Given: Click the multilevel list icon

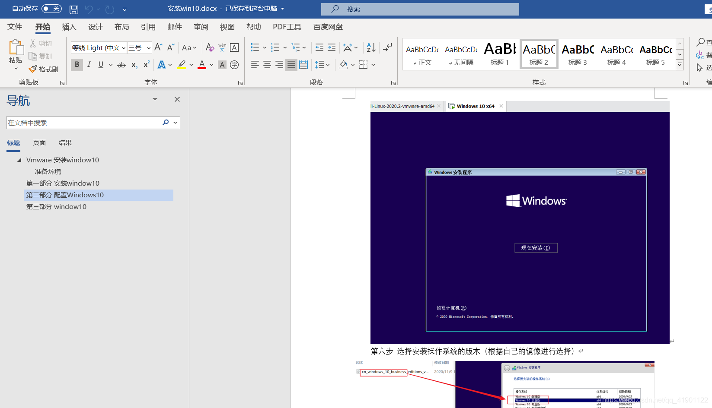Looking at the screenshot, I should tap(296, 47).
